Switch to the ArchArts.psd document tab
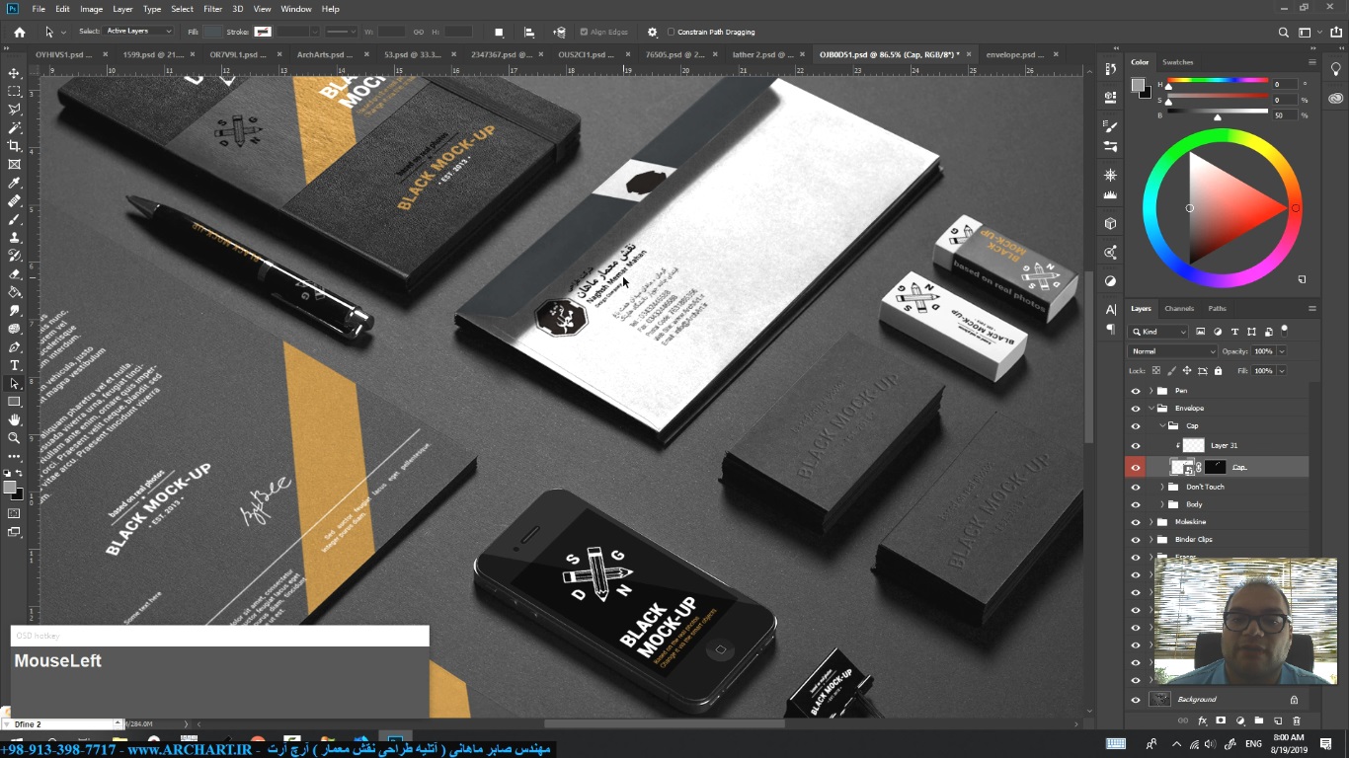Screen dimensions: 1349x758 click(325, 55)
